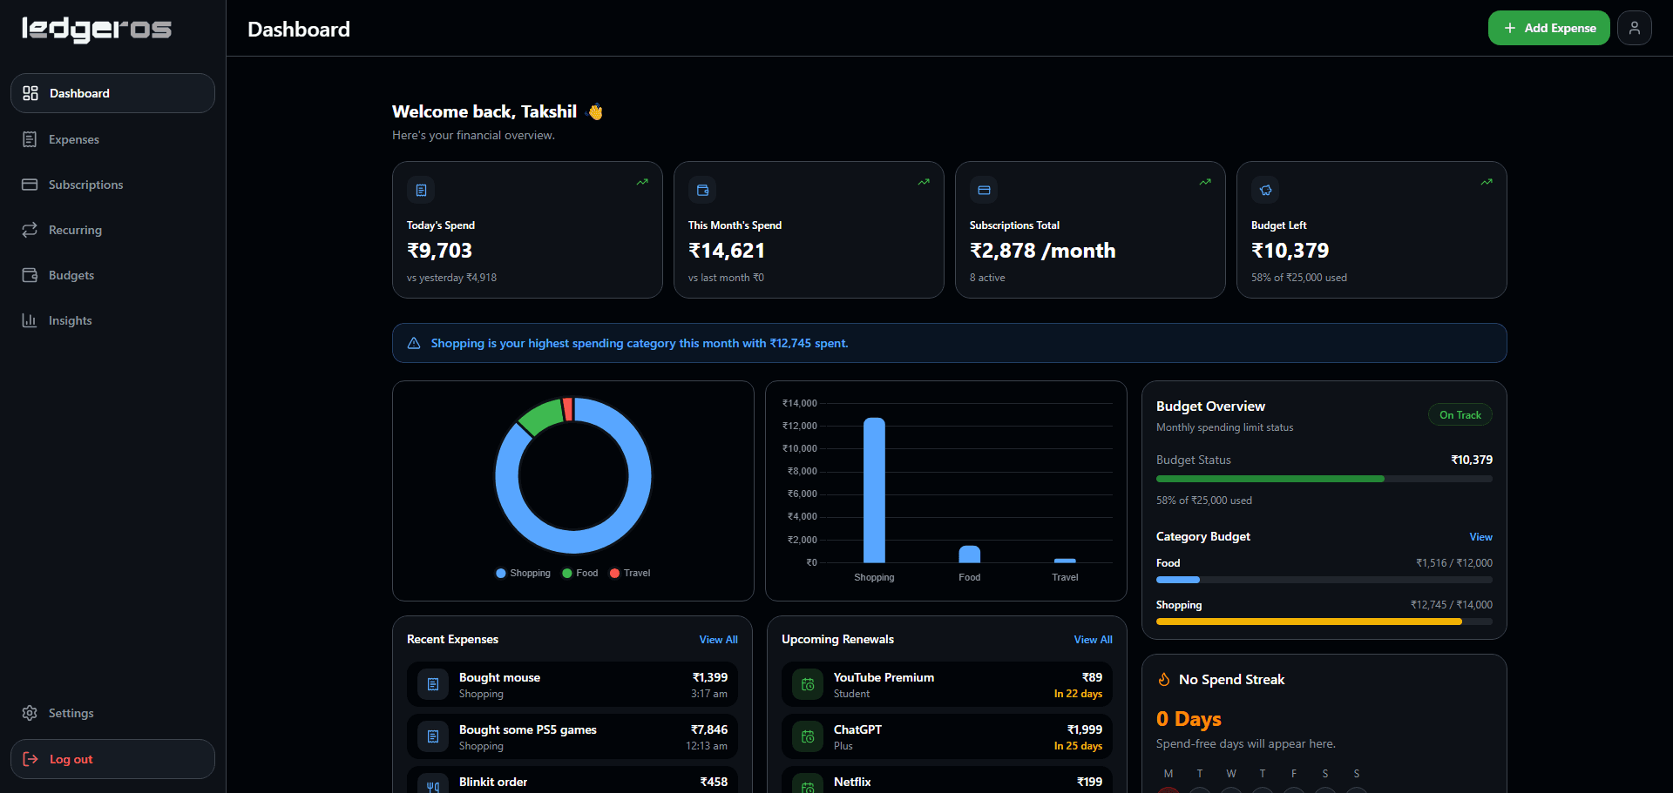Click the Budgets wallet icon in sidebar
The image size is (1673, 793).
(x=30, y=275)
